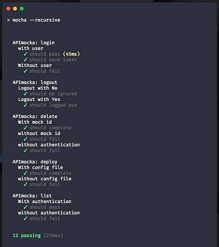219x247 pixels.
Task: Click the "APImocka: deploy" suite heading
Action: 35,162
